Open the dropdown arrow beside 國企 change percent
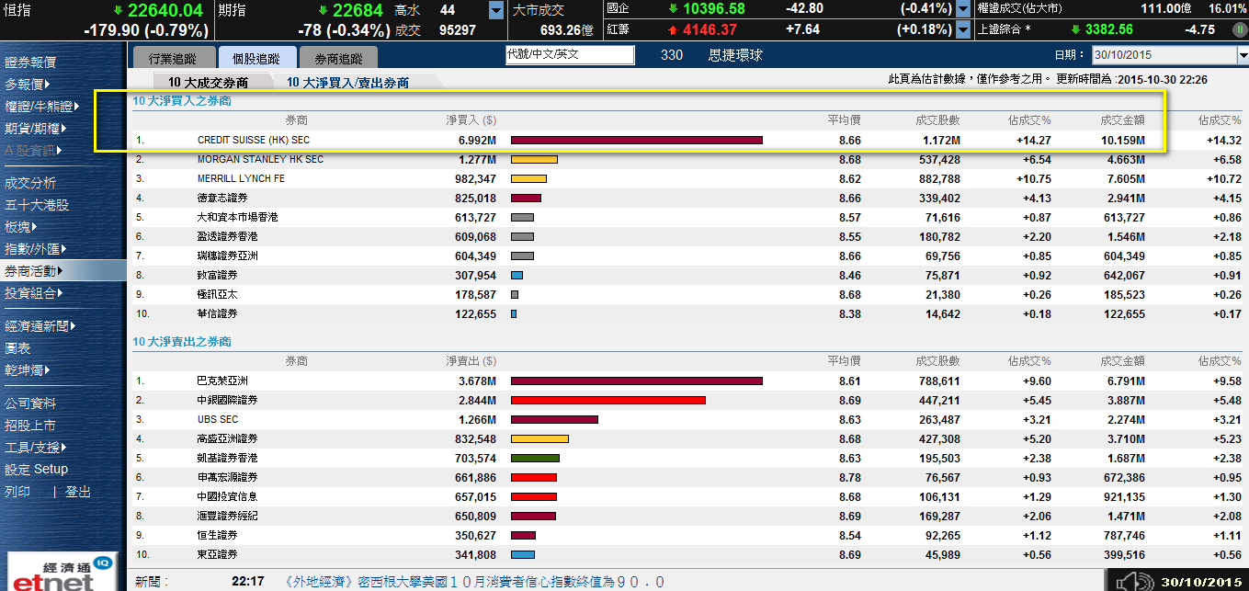Viewport: 1249px width, 591px height. (x=963, y=9)
